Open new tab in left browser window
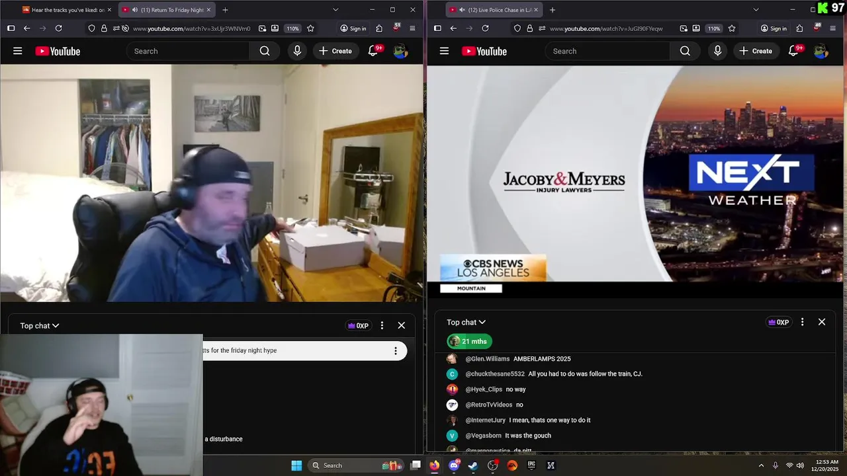 coord(225,10)
